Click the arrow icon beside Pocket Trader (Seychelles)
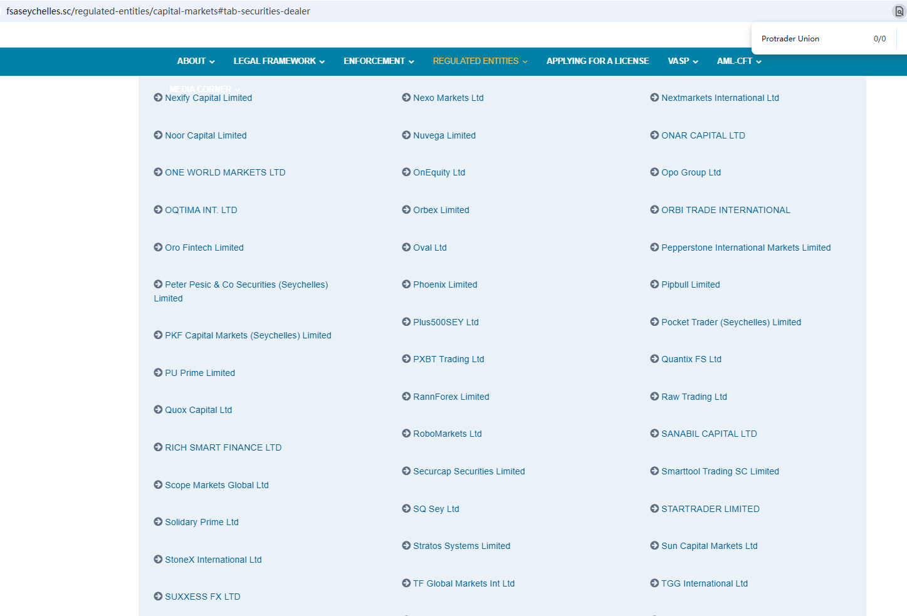Screen dimensions: 907x616 654,321
